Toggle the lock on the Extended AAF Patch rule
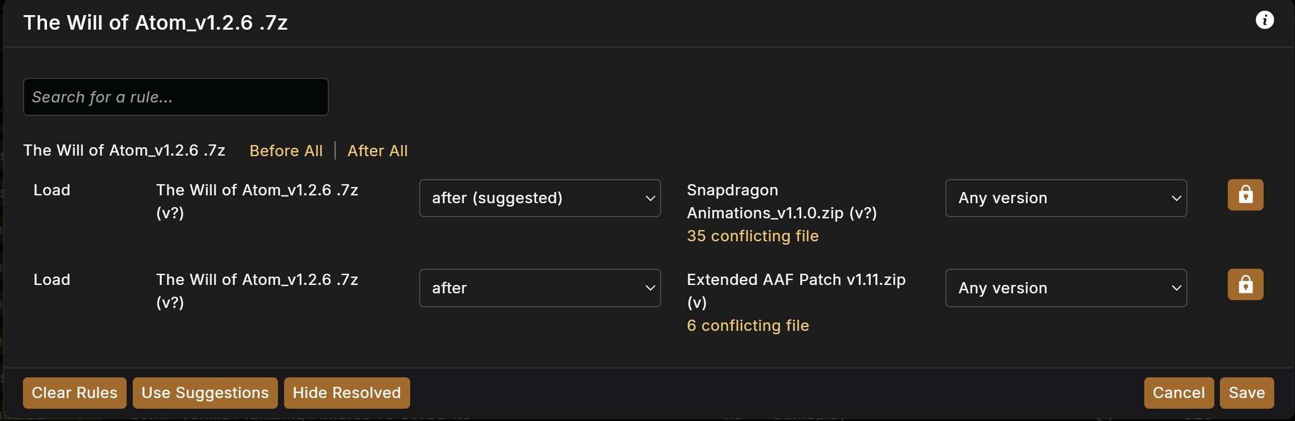This screenshot has height=421, width=1295. (x=1245, y=284)
